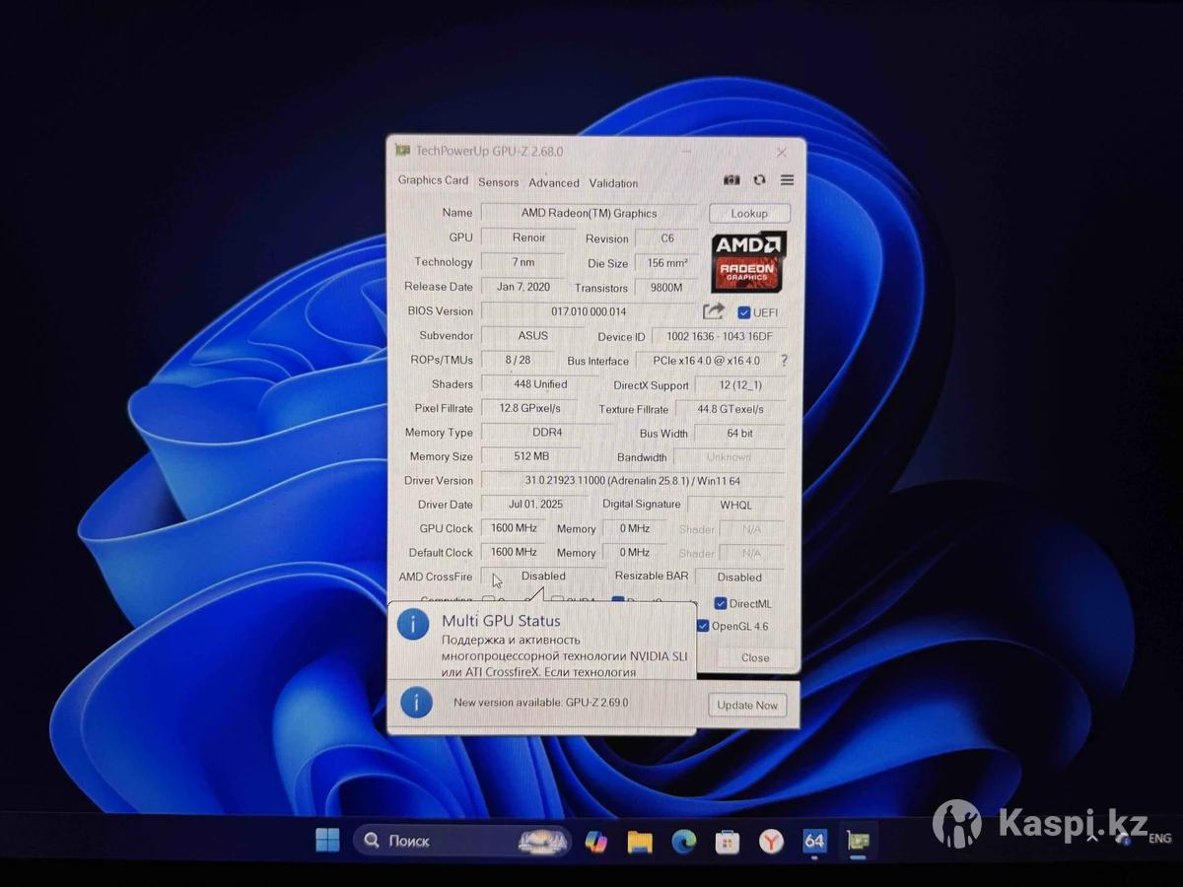Screen dimensions: 1183x887
Task: Switch to the Advanced tab
Action: (554, 183)
